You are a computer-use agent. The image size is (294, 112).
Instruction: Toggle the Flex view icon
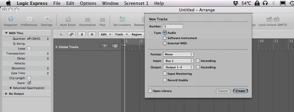(x=102, y=19)
